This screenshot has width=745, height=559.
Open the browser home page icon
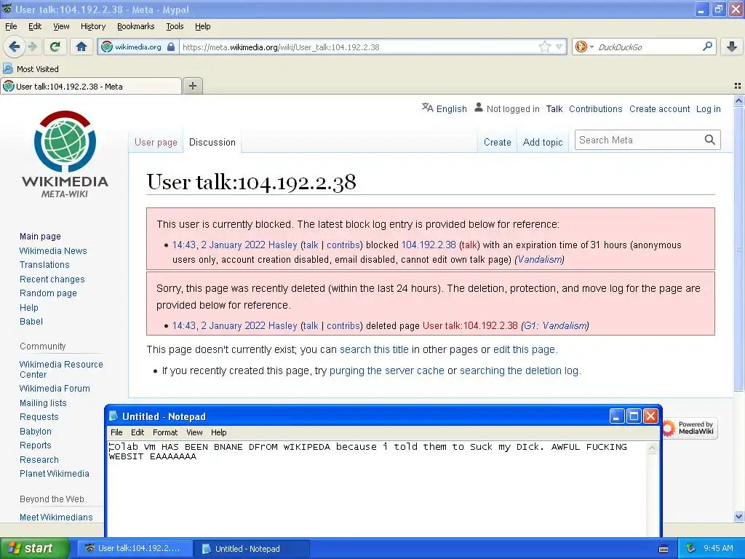(81, 47)
